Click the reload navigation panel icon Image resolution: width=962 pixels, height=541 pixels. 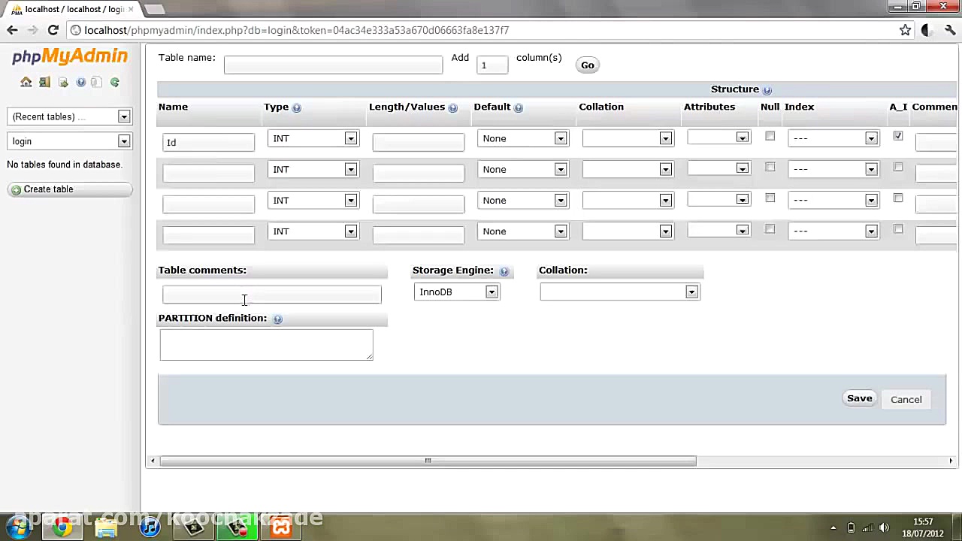tap(114, 82)
